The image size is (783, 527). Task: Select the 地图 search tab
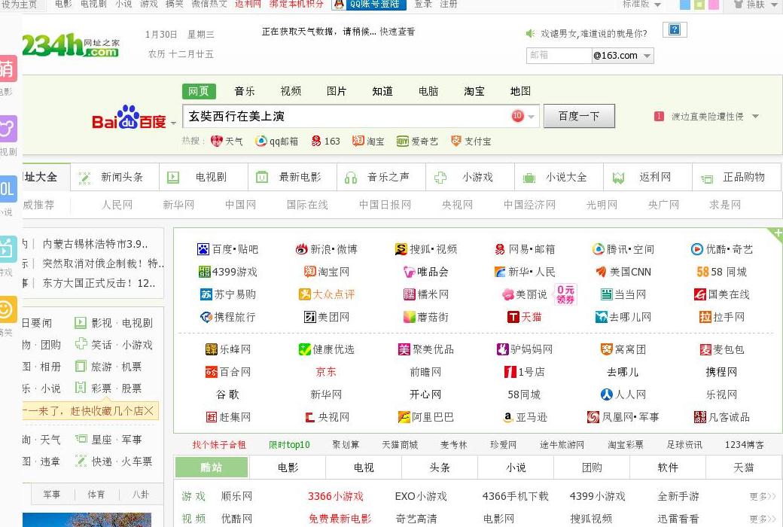coord(520,91)
